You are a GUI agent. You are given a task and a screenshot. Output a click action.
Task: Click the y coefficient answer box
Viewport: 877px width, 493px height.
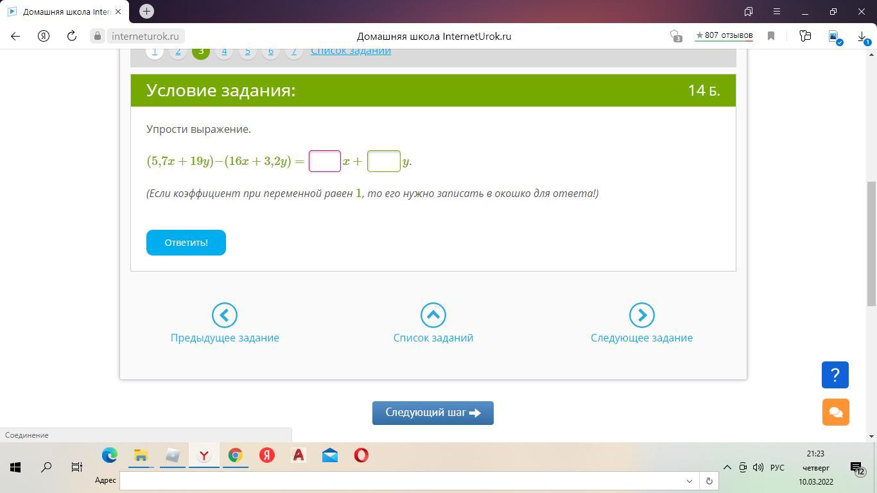point(383,161)
